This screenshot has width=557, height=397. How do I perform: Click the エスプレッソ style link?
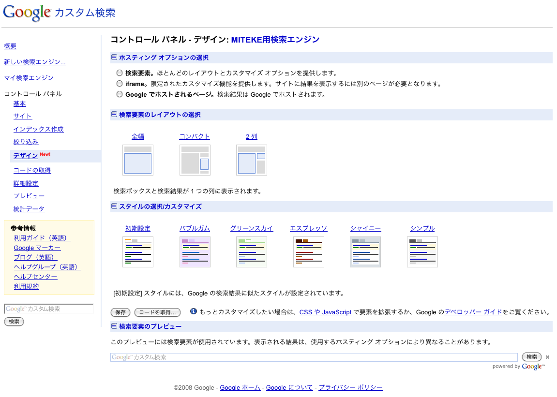point(309,228)
